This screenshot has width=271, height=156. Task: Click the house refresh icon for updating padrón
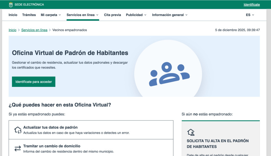(x=18, y=130)
